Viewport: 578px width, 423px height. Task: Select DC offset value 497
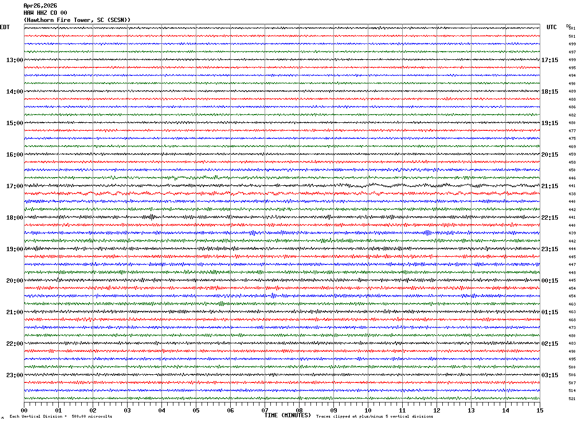coord(572,52)
